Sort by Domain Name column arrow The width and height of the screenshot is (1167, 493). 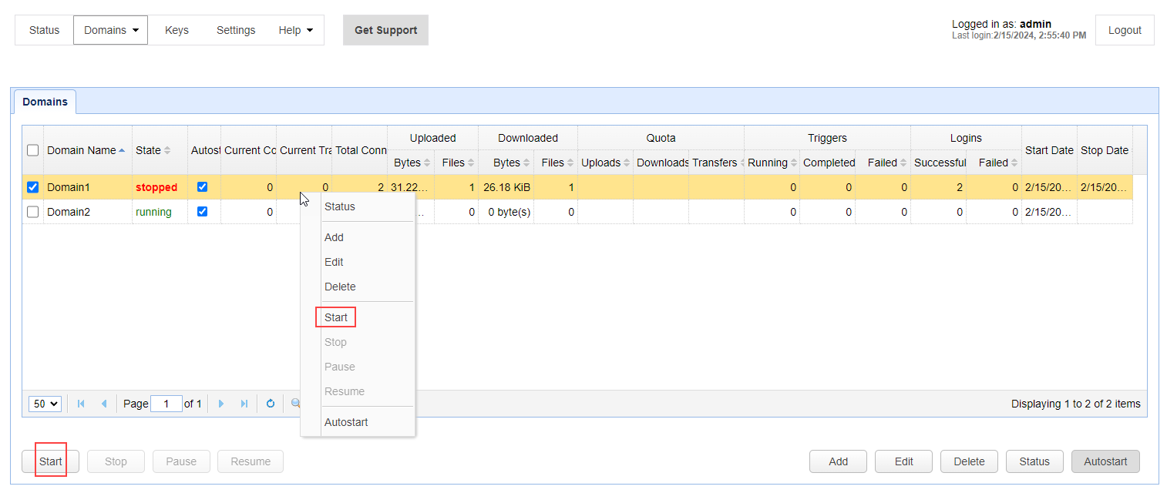[122, 150]
